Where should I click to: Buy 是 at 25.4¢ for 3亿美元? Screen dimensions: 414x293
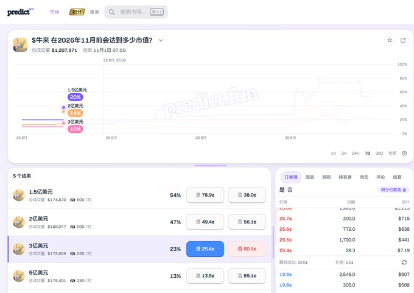pos(205,249)
